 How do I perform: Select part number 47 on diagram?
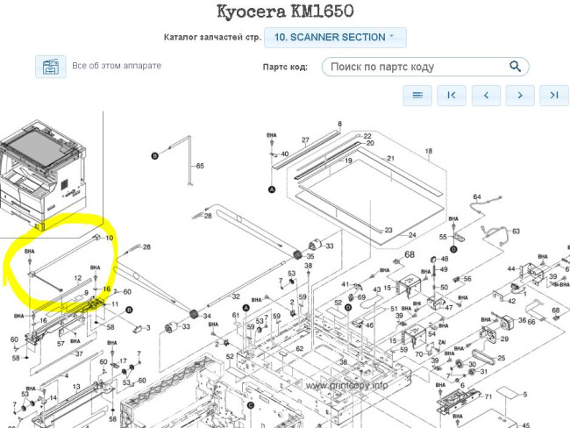click(x=449, y=308)
